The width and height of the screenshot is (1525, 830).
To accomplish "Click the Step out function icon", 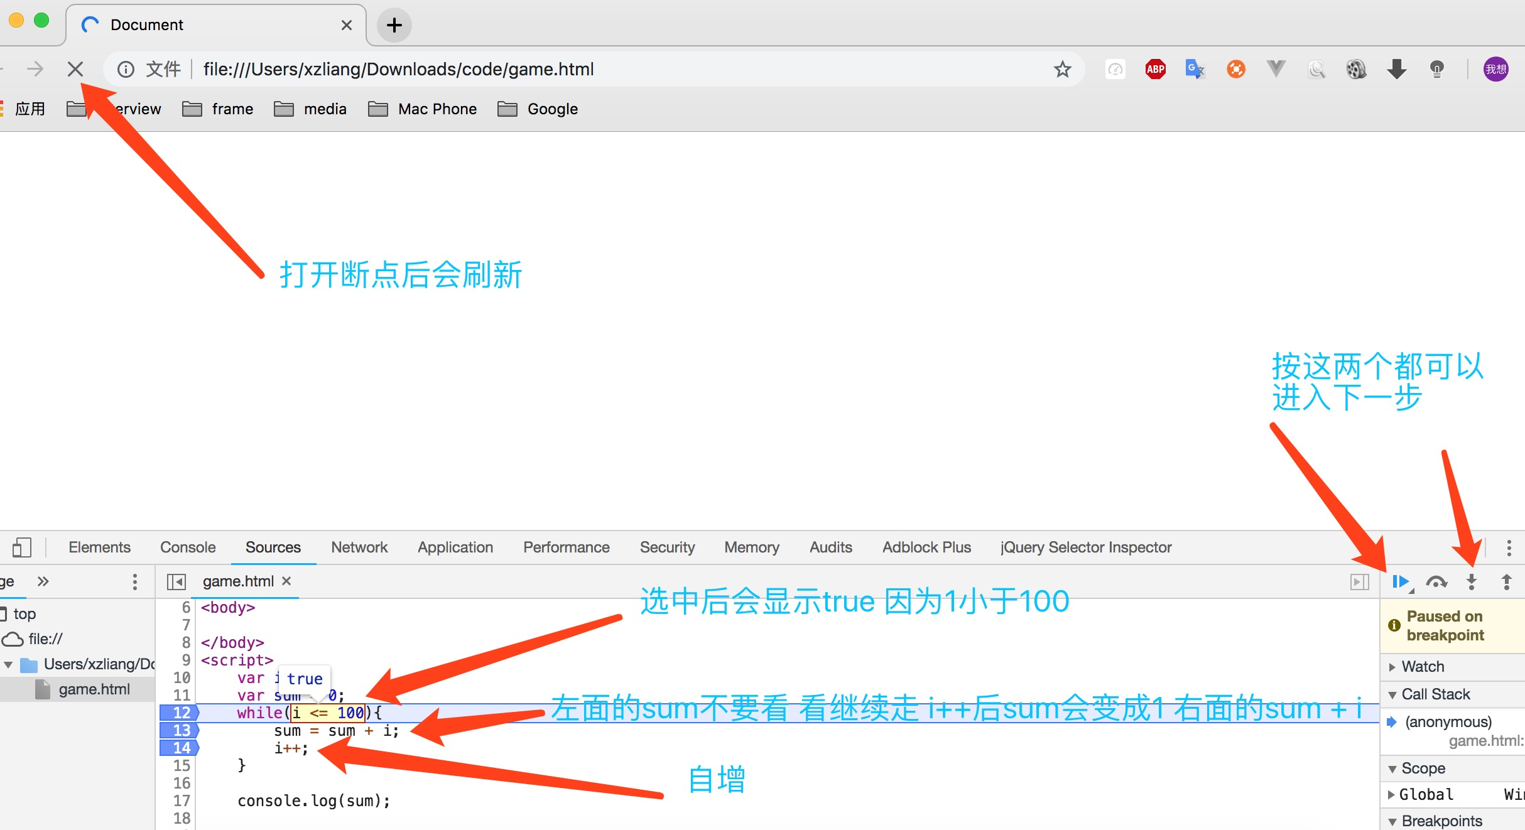I will coord(1506,582).
